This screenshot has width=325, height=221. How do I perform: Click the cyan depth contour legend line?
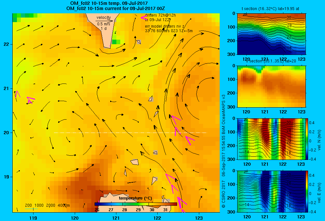[31, 209]
